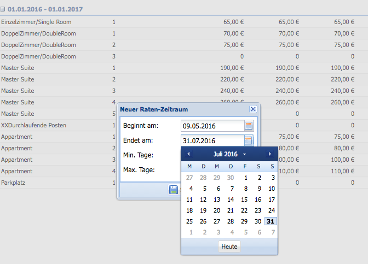This screenshot has height=264, width=368.
Task: Click the Endet am date input field
Action: tap(212, 140)
